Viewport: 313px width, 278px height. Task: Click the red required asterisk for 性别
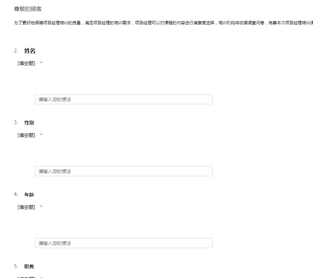(x=41, y=135)
